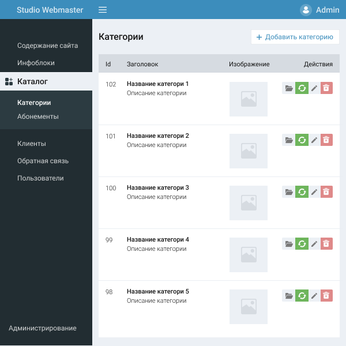
Task: Click image placeholder for category 101
Action: pos(249,151)
